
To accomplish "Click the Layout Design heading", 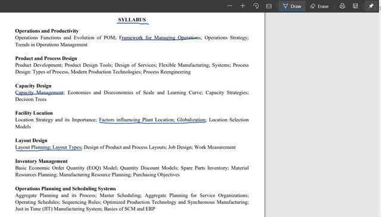I will click(x=32, y=140).
